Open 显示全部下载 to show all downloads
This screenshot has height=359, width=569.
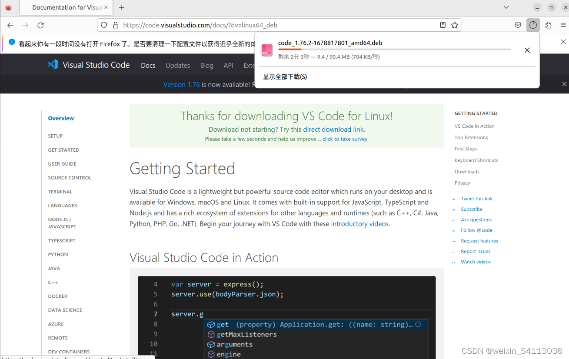285,77
